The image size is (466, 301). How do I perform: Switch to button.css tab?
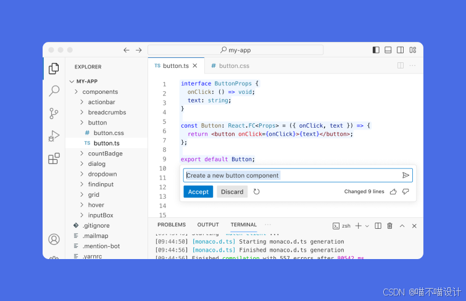(230, 66)
